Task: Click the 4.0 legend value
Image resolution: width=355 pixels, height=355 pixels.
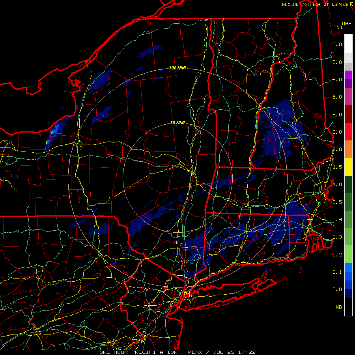Action: (337, 114)
